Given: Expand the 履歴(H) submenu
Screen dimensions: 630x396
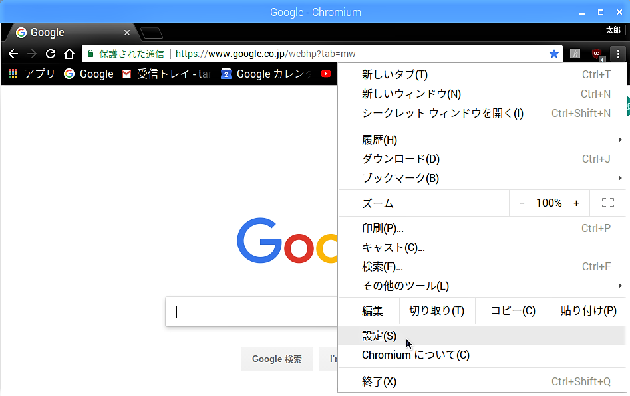Looking at the screenshot, I should (482, 140).
